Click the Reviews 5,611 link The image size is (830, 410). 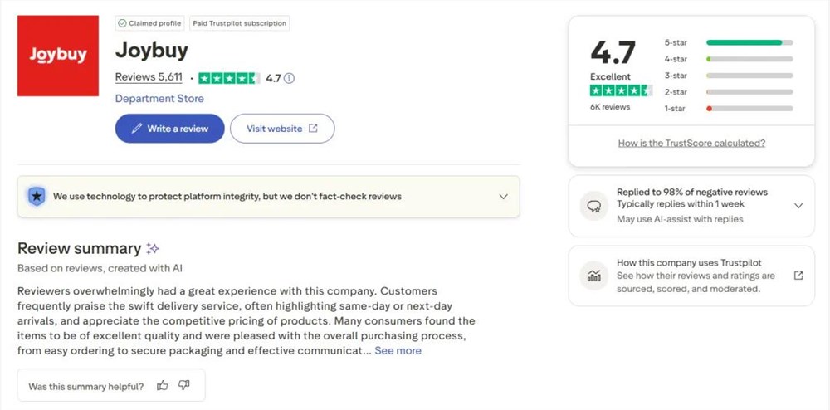[x=149, y=77]
